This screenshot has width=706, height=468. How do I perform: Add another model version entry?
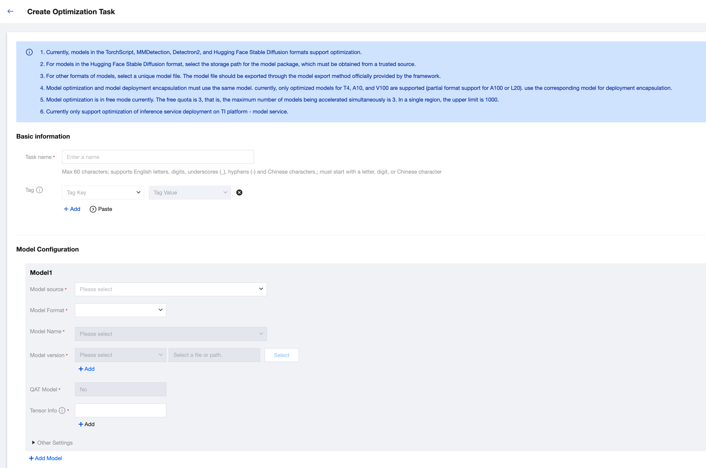tap(86, 369)
